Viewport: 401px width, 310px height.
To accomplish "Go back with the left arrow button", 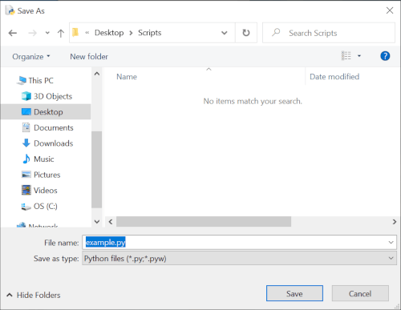I will click(x=13, y=33).
